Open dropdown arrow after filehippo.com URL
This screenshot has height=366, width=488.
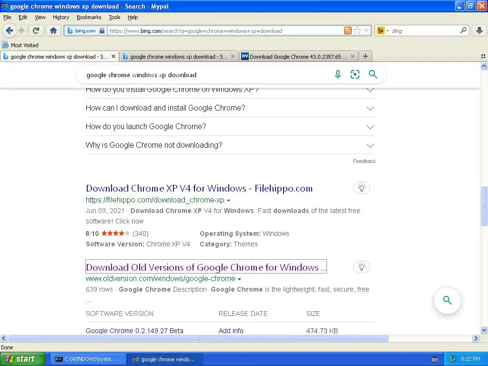point(228,201)
